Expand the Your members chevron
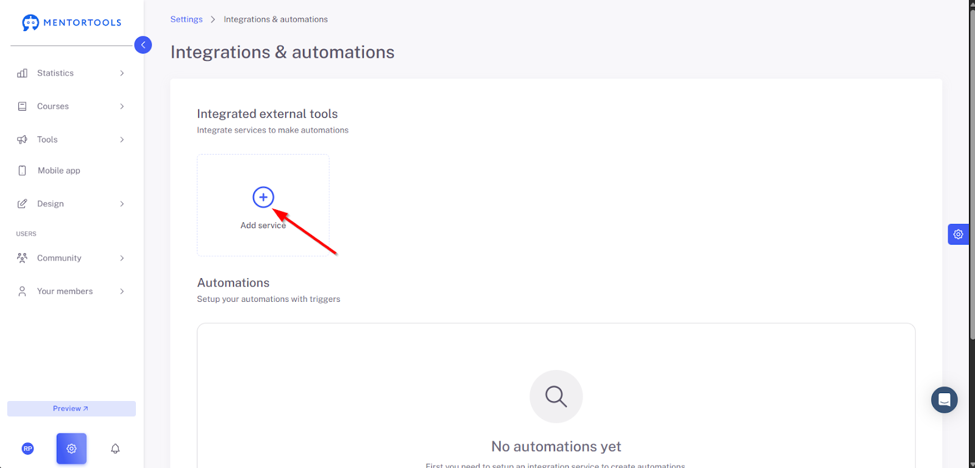 (x=122, y=292)
